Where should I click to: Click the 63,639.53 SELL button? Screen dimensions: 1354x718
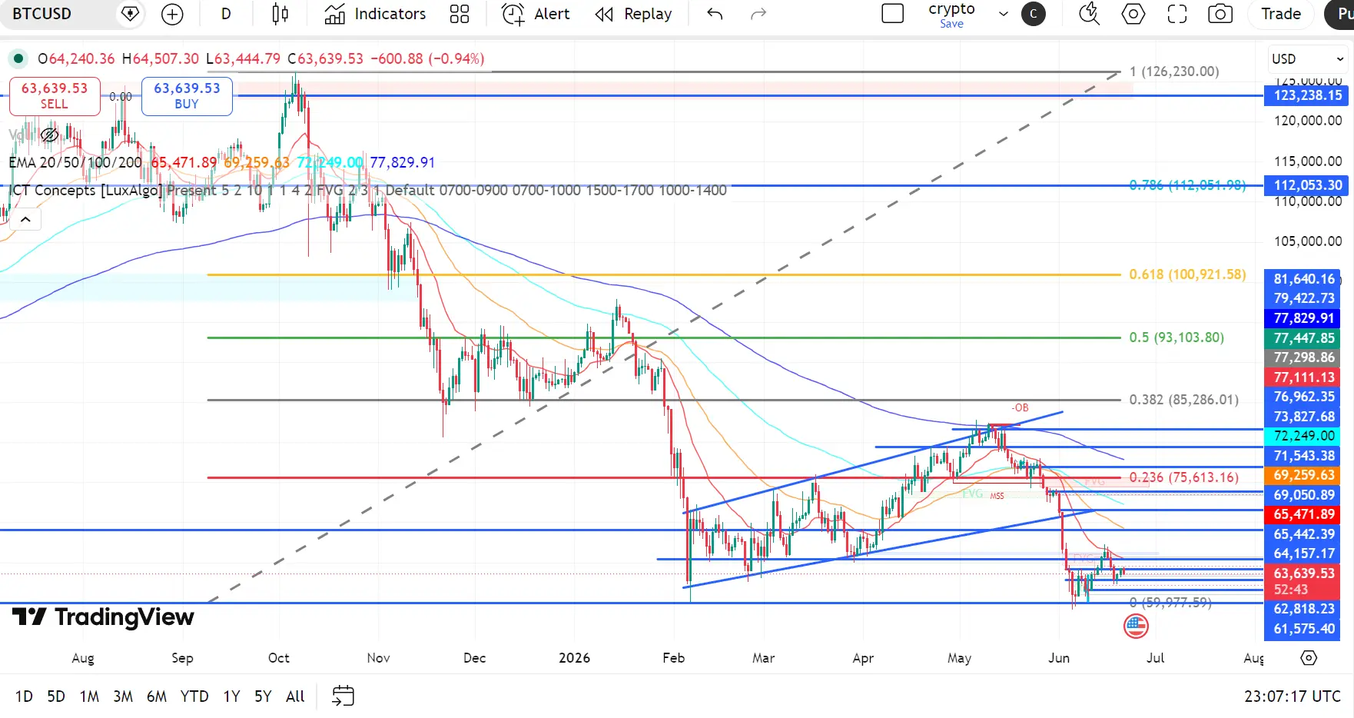click(55, 96)
